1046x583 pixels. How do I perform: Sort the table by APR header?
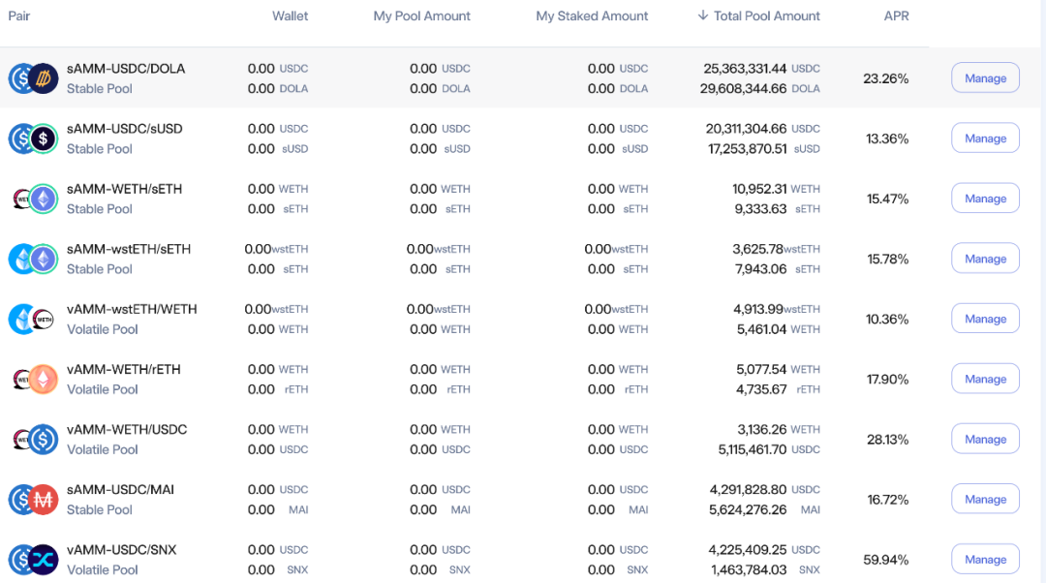[896, 16]
